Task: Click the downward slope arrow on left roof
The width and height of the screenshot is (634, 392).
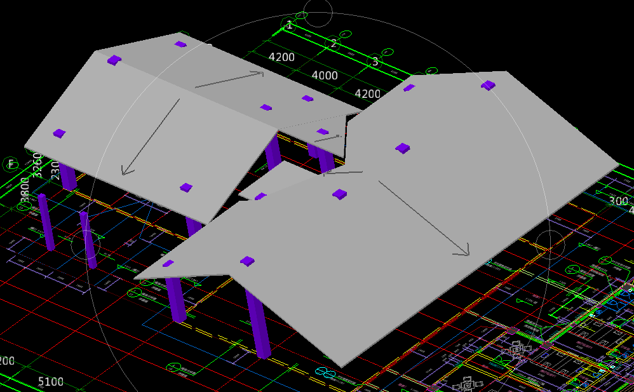Action: click(151, 137)
